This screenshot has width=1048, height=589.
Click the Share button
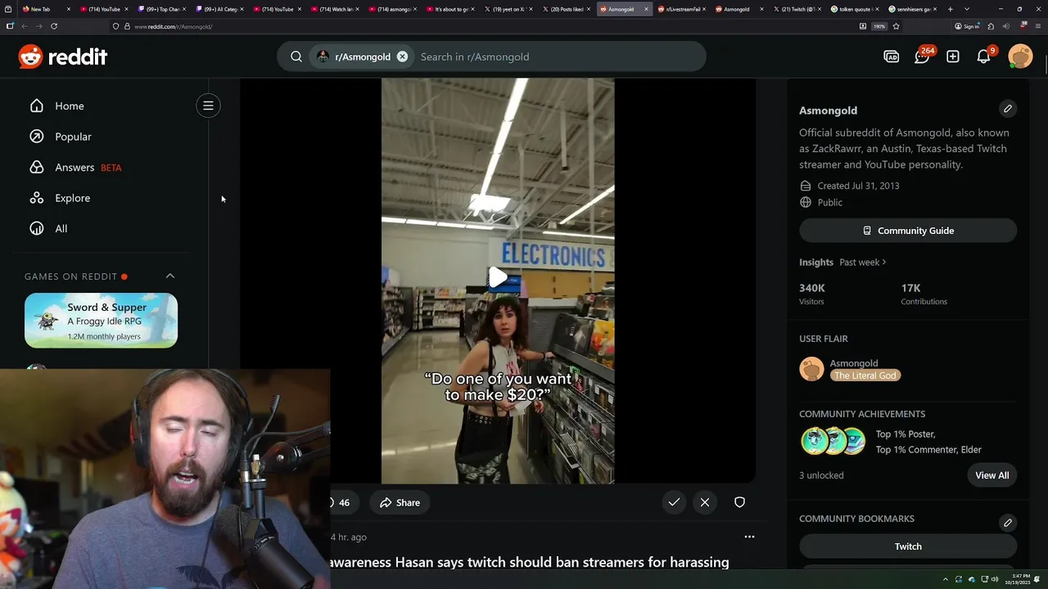click(x=400, y=502)
